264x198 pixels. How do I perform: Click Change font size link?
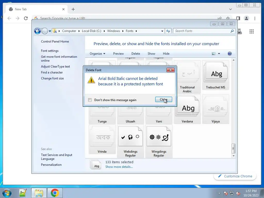(52, 78)
